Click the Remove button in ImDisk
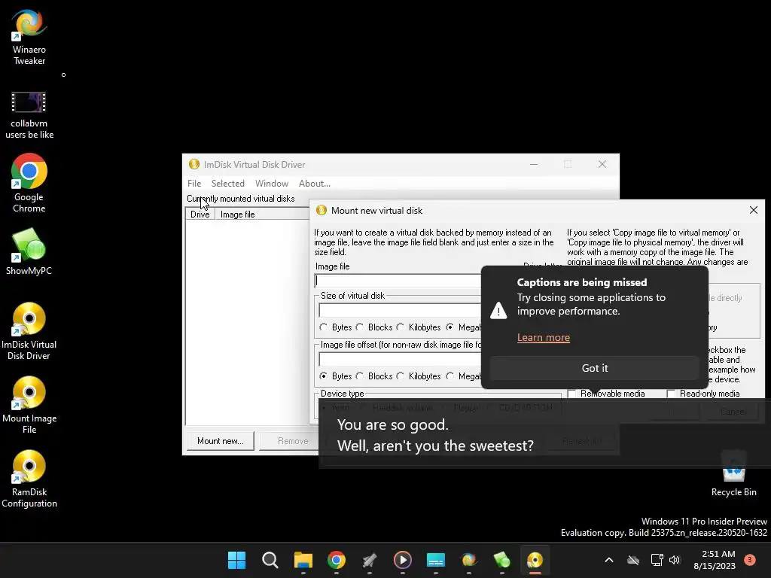Image resolution: width=771 pixels, height=578 pixels. [293, 441]
